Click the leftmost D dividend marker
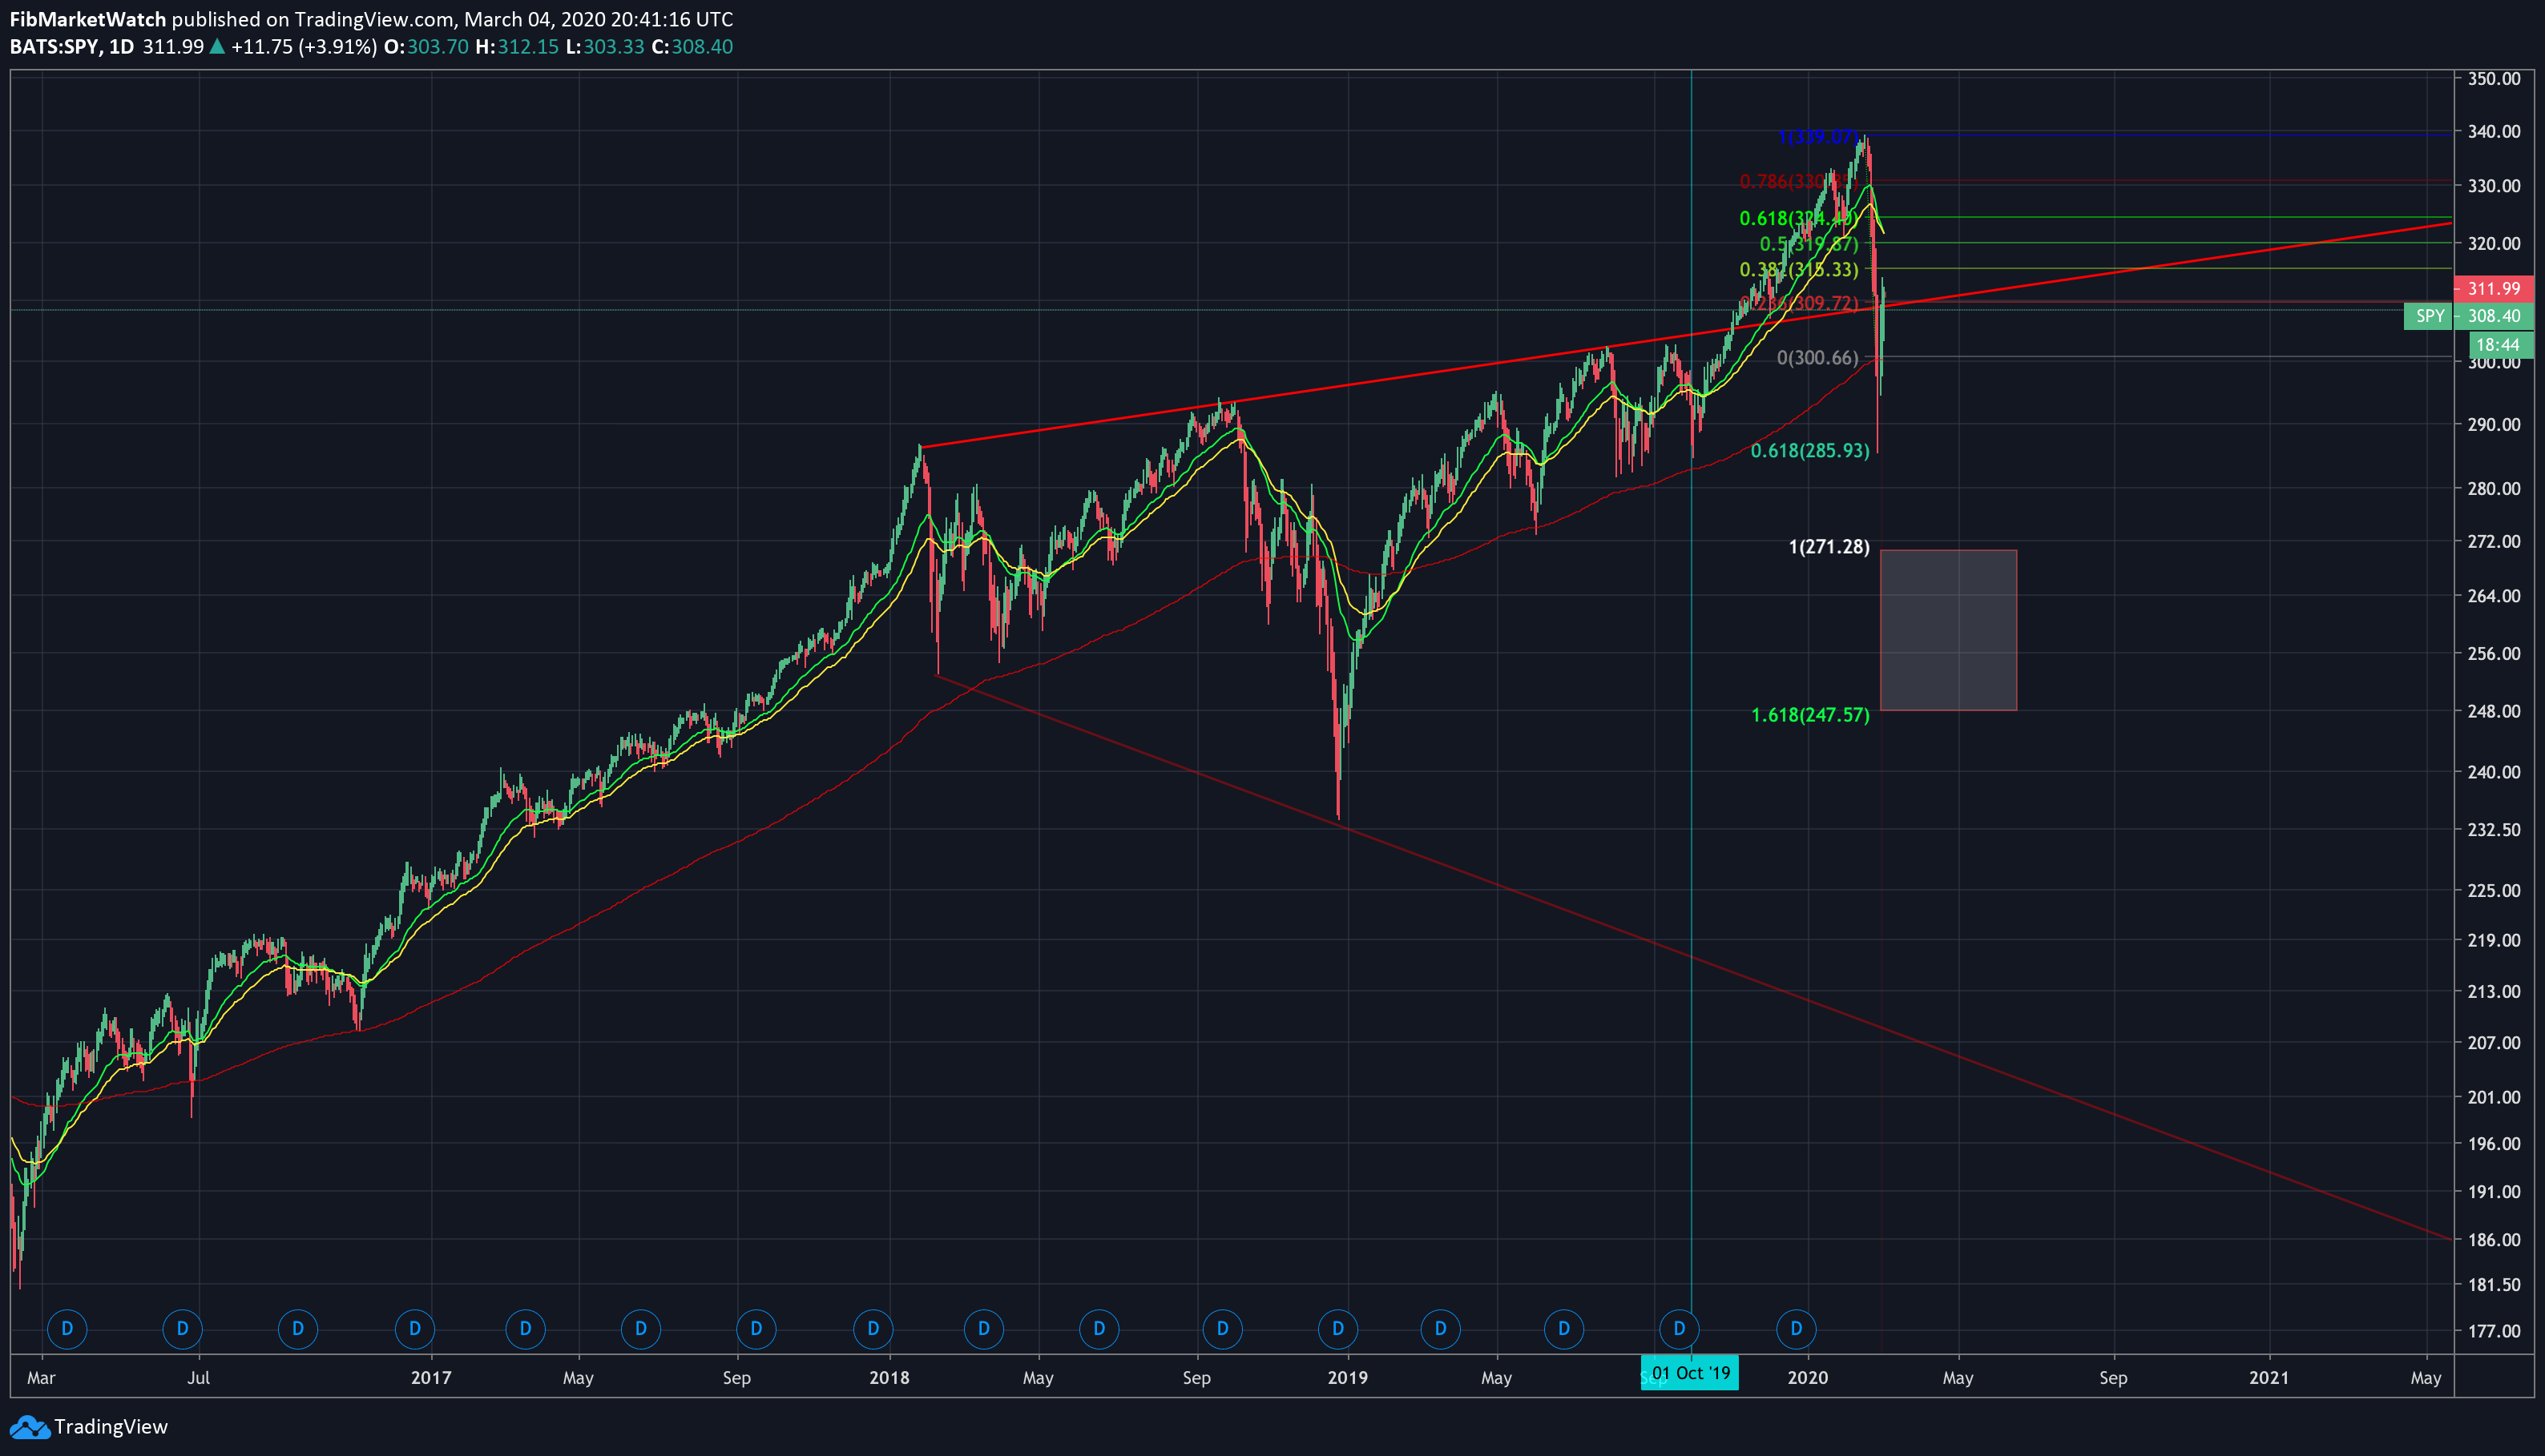The height and width of the screenshot is (1456, 2545). pos(67,1329)
